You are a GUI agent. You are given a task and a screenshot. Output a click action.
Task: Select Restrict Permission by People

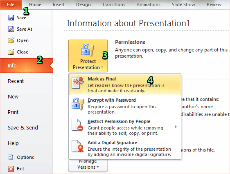point(125,127)
